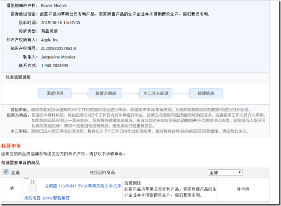Click the 勾选需要申诉的商品 heading

click(x=20, y=163)
